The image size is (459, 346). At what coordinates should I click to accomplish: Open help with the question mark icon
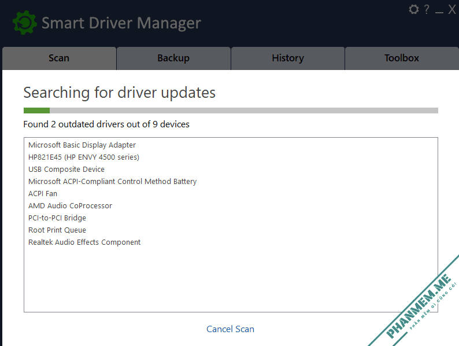[x=427, y=9]
